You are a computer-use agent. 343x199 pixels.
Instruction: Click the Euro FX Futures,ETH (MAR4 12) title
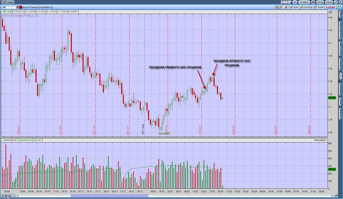(x=38, y=7)
